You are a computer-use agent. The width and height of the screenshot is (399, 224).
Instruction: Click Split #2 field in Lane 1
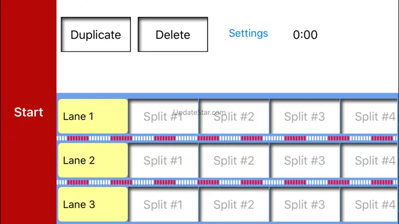(x=234, y=116)
